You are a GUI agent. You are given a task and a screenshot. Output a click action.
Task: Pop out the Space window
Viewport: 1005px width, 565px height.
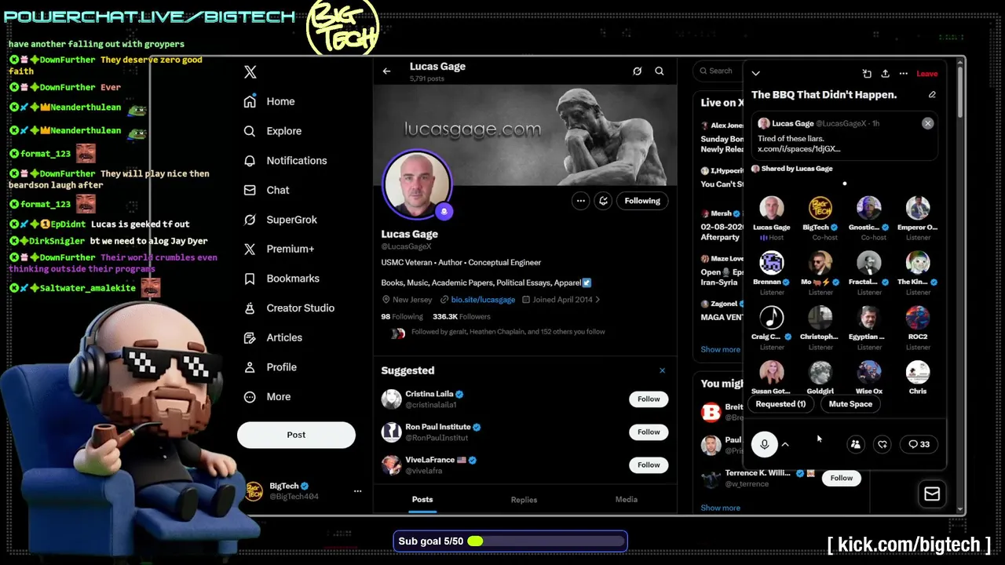[867, 74]
